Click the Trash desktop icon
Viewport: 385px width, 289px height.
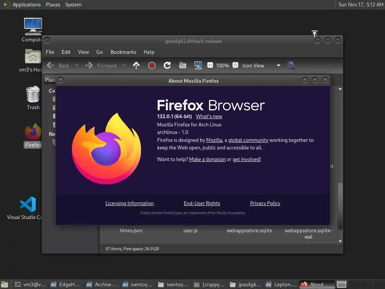pos(33,94)
